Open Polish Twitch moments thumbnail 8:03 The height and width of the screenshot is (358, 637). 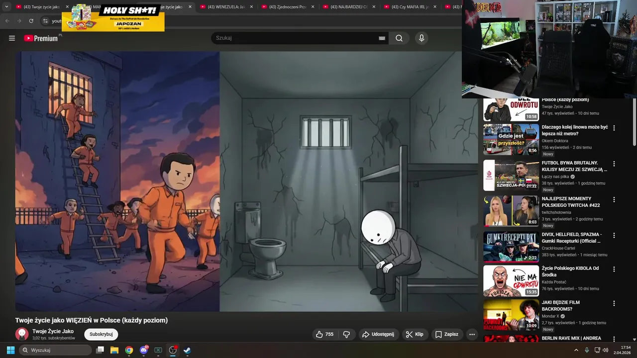click(x=511, y=211)
